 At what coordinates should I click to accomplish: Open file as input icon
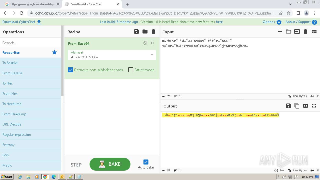pyautogui.click(x=297, y=31)
